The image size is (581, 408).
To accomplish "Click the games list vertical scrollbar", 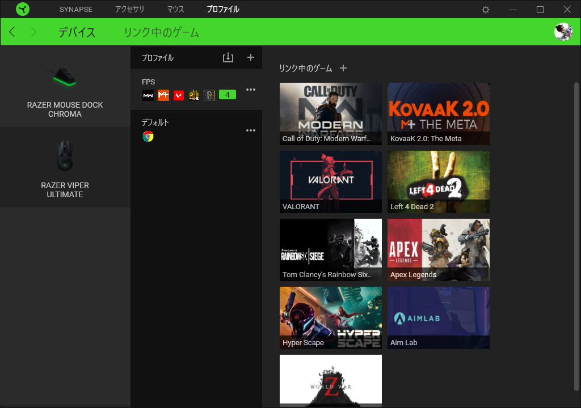I will 576,236.
